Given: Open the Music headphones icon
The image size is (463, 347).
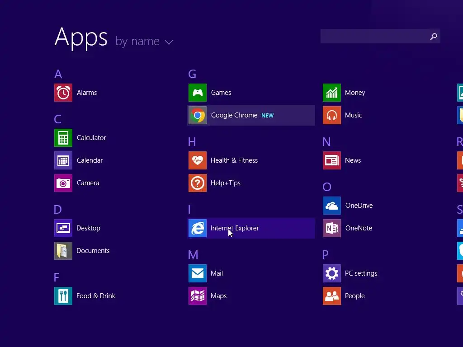Looking at the screenshot, I should tap(332, 115).
